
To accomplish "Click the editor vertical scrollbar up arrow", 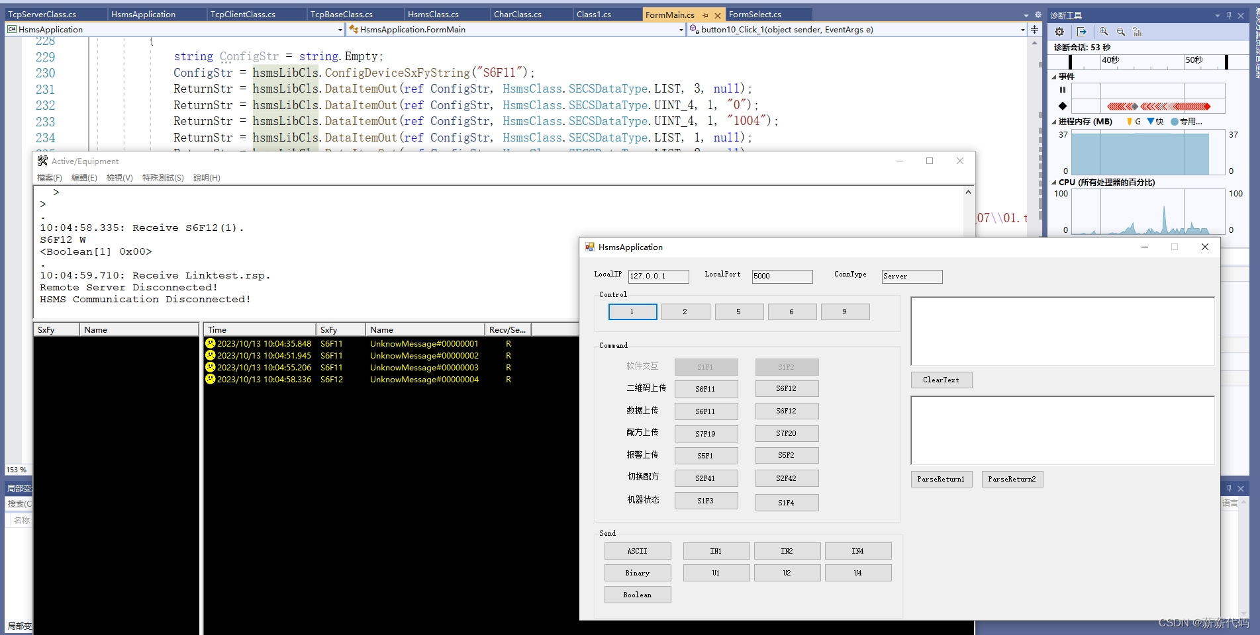I will tap(1034, 43).
